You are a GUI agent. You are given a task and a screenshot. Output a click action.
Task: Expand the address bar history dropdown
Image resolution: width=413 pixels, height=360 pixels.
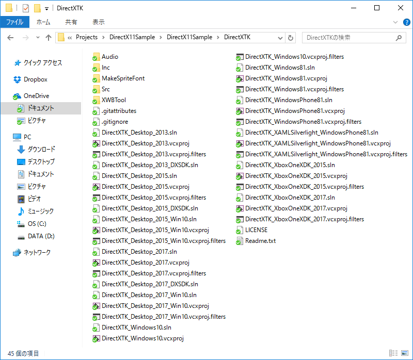point(280,38)
